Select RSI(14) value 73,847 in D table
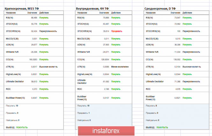 (177, 18)
